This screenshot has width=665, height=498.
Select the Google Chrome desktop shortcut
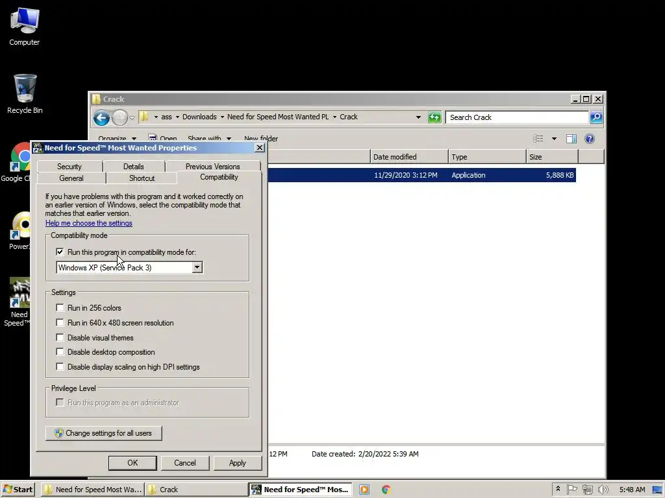point(16,162)
